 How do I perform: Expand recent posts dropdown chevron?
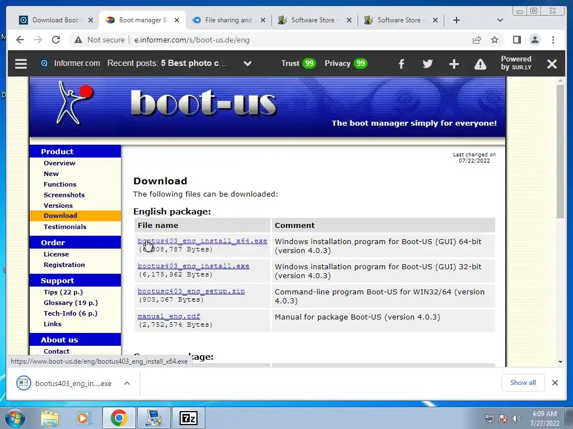pos(247,64)
